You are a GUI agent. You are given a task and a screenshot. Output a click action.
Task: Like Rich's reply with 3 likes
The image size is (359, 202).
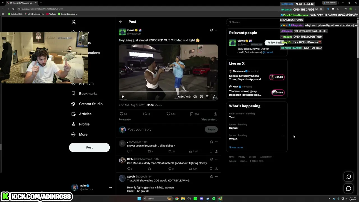click(171, 169)
